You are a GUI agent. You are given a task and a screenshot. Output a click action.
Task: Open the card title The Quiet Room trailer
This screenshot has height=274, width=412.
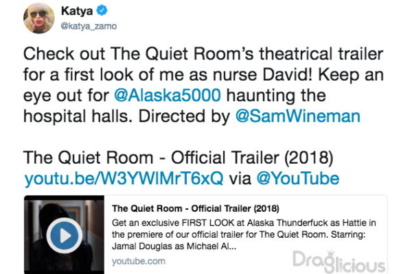coord(196,208)
